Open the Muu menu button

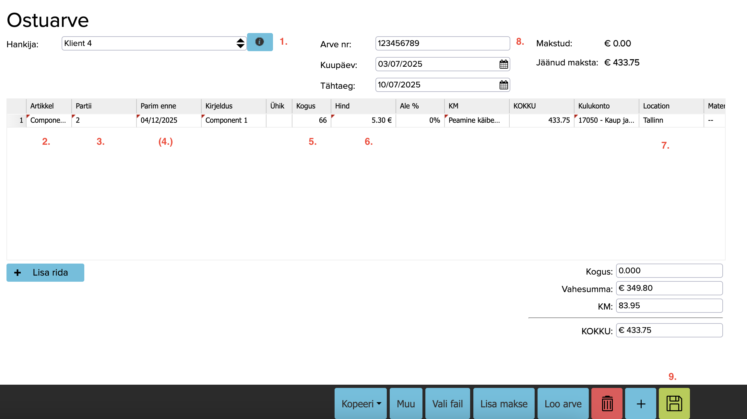pyautogui.click(x=406, y=403)
